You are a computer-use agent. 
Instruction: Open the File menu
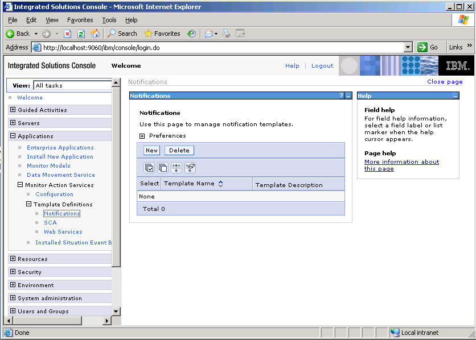coord(13,20)
